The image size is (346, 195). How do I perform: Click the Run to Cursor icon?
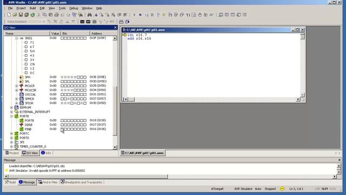click(188, 15)
